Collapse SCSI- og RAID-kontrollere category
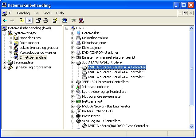 [73, 121]
